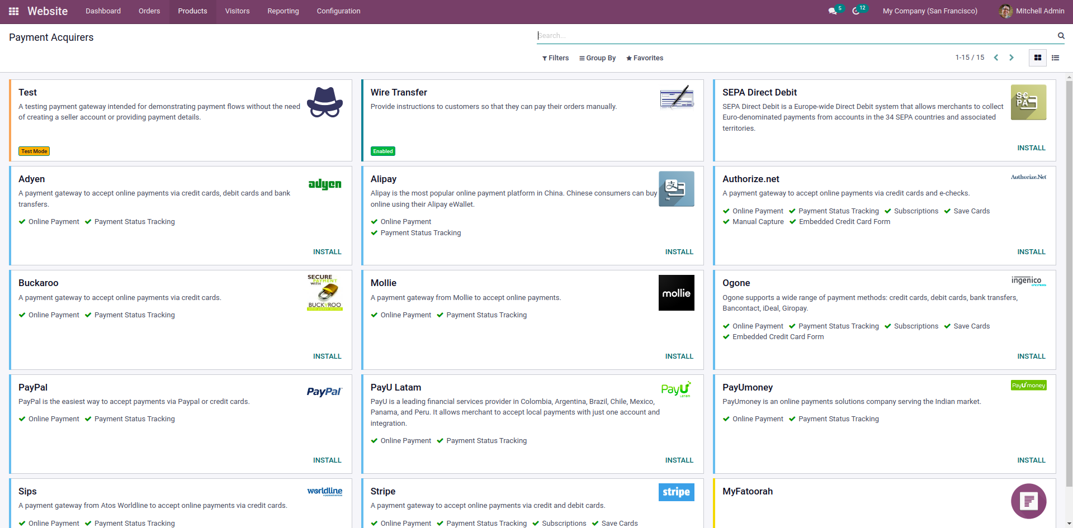1073x528 pixels.
Task: Install the Ogone acquirer
Action: click(1031, 356)
